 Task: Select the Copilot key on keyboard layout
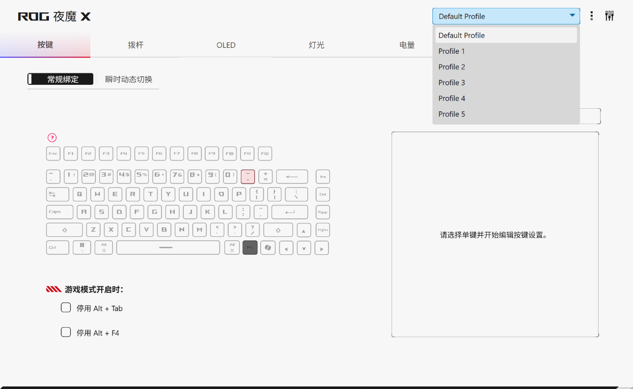click(268, 248)
